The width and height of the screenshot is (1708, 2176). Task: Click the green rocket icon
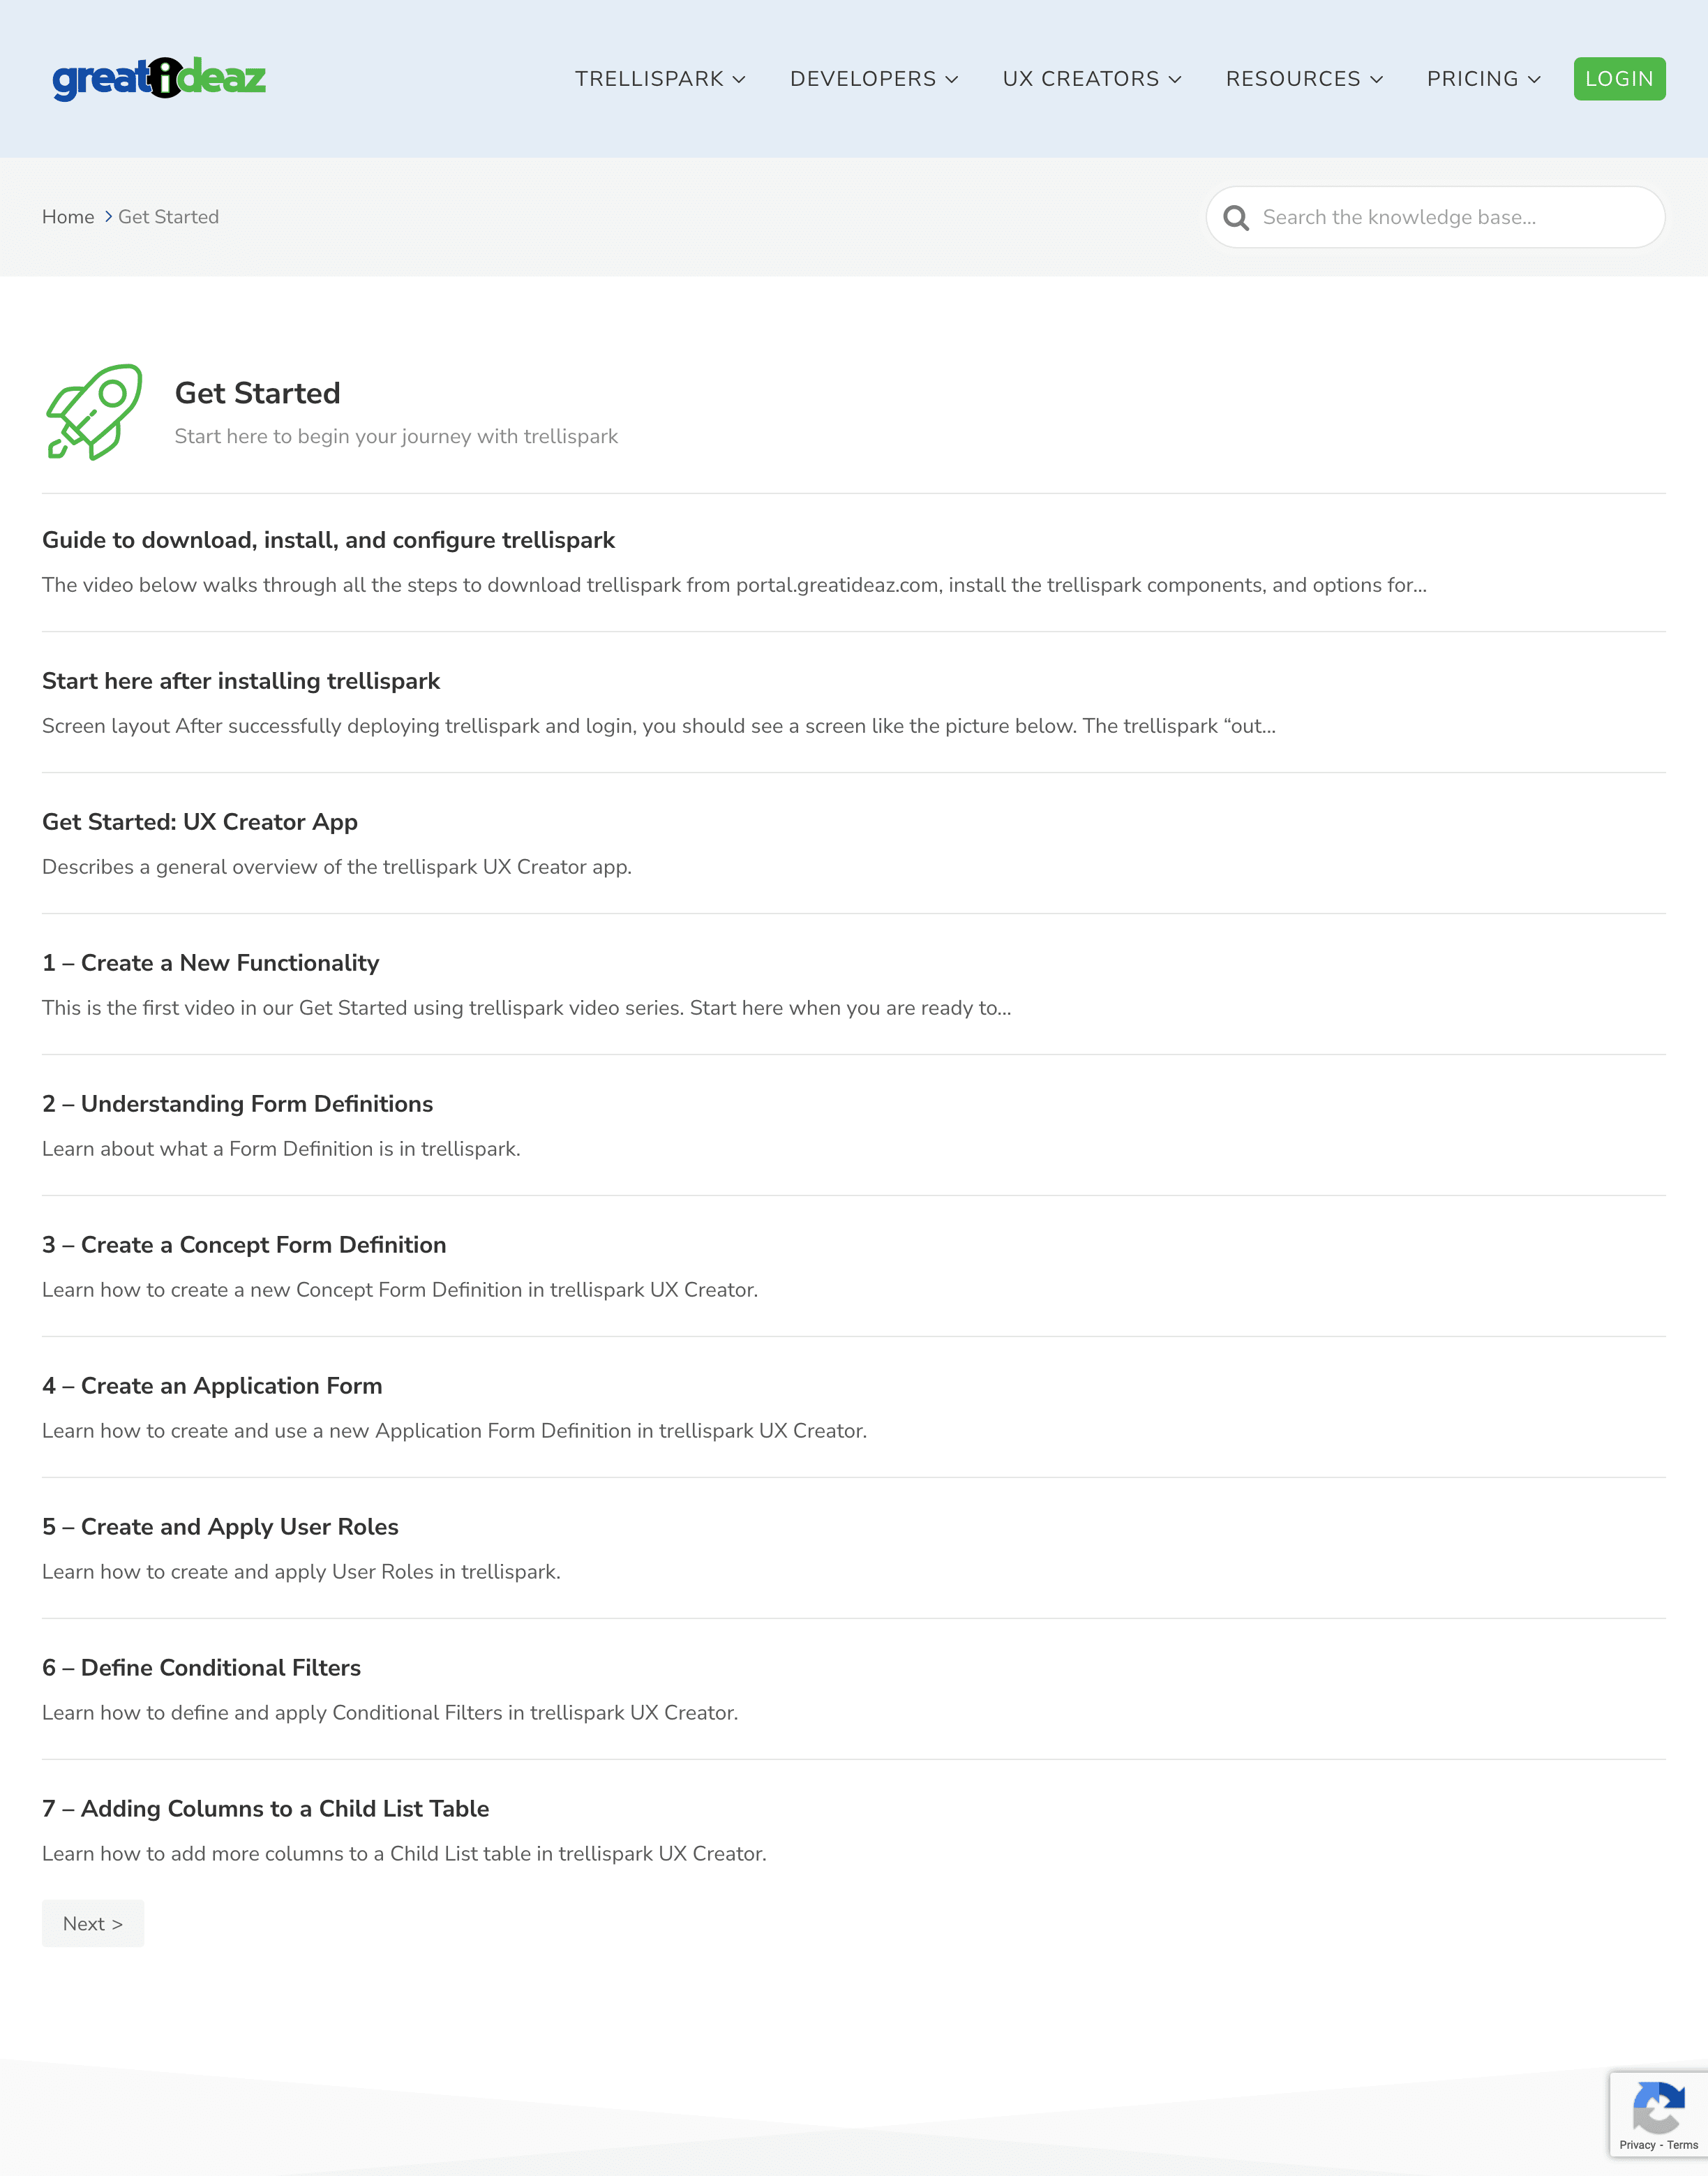[x=94, y=412]
